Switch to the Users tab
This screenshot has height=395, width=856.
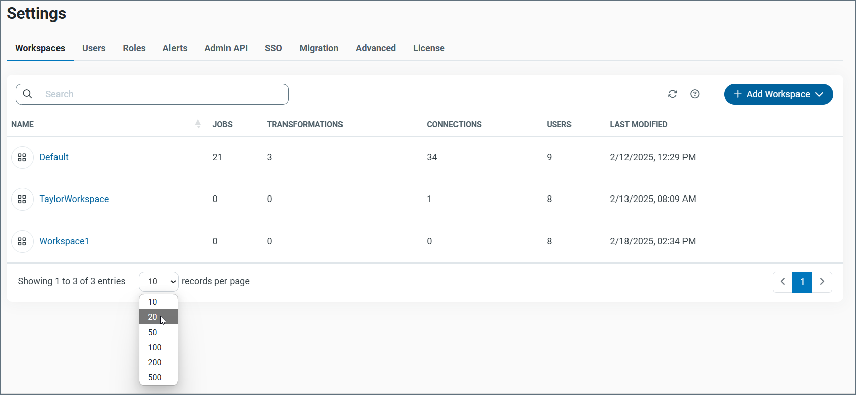click(94, 48)
